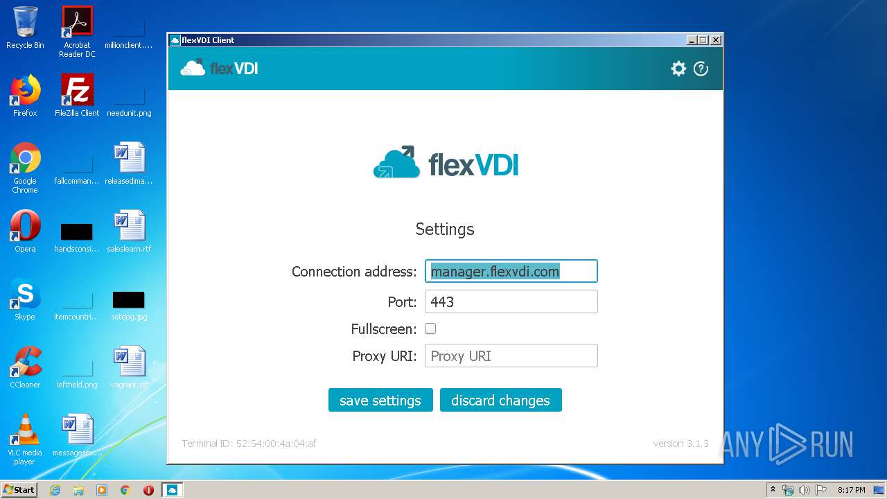Screen dimensions: 887x499
Task: Open Action Center flag icon
Action: click(x=821, y=490)
